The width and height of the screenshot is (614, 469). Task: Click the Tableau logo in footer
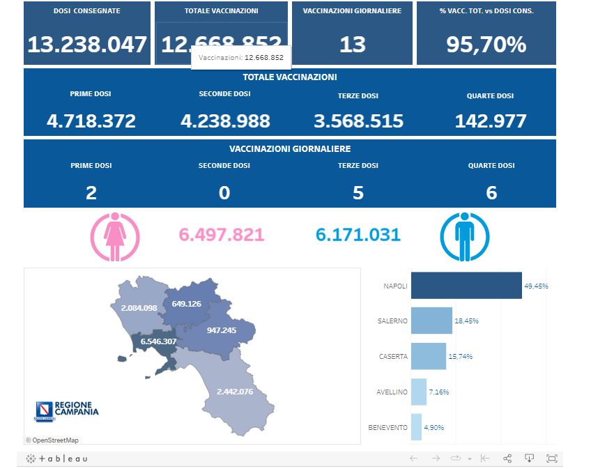pos(57,459)
